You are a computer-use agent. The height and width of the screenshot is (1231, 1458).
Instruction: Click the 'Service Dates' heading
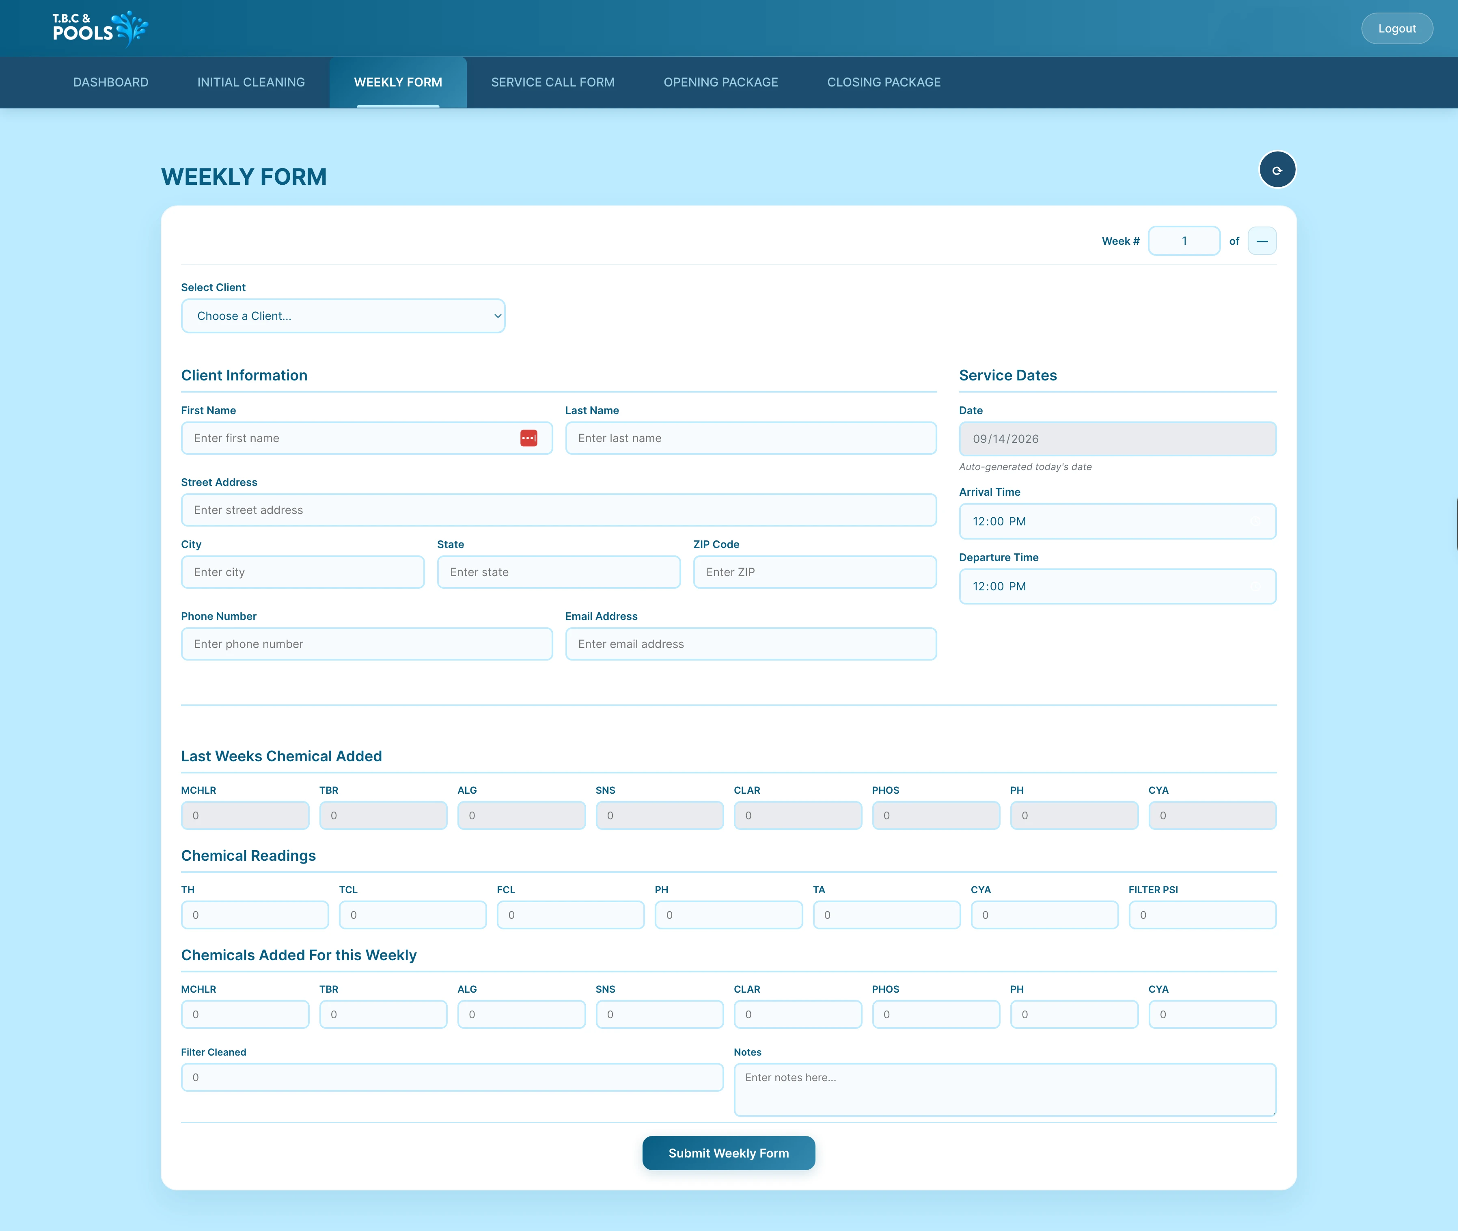(1007, 376)
